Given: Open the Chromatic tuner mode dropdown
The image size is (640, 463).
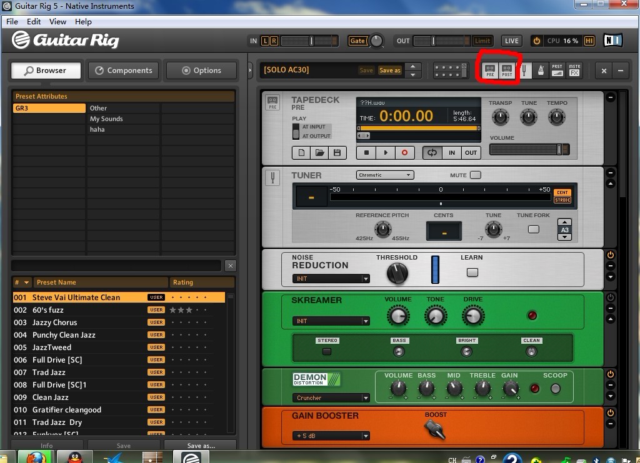Looking at the screenshot, I should click(385, 175).
